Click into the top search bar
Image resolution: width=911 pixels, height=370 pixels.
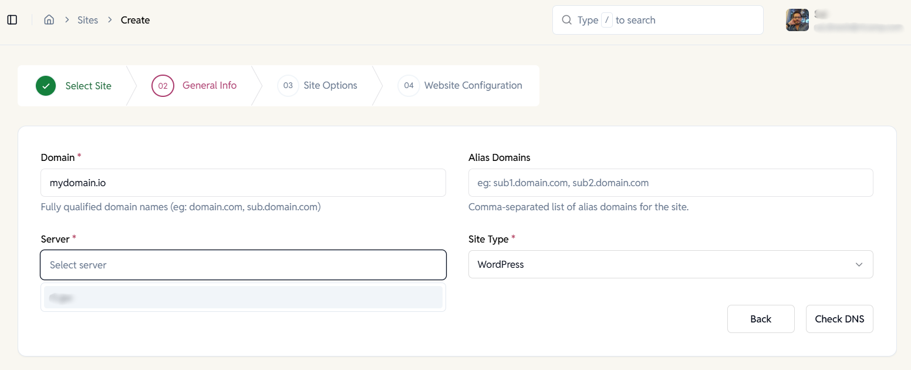(x=657, y=19)
